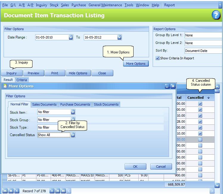Click the horizontal scroll left arrow
This screenshot has width=223, height=194.
(69, 191)
